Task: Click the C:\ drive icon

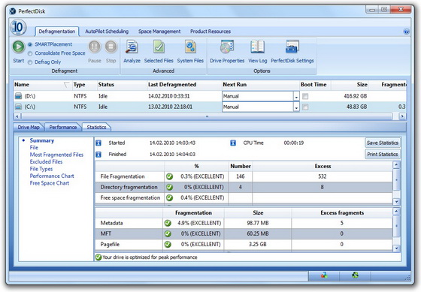Action: tap(18, 107)
